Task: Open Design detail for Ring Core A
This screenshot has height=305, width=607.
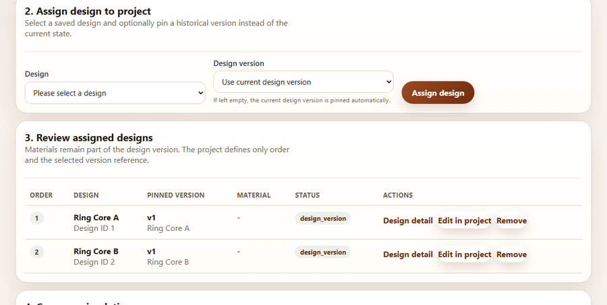Action: [407, 221]
